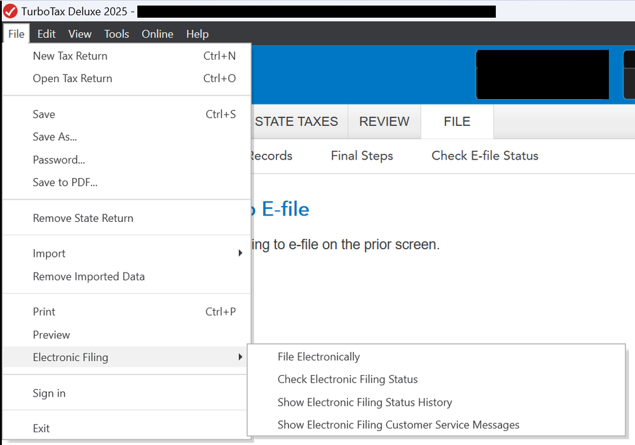Choose Open Tax Return
635x445 pixels.
[72, 79]
